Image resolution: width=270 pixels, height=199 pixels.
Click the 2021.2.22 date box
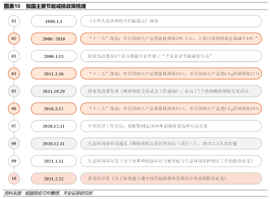coord(53,179)
